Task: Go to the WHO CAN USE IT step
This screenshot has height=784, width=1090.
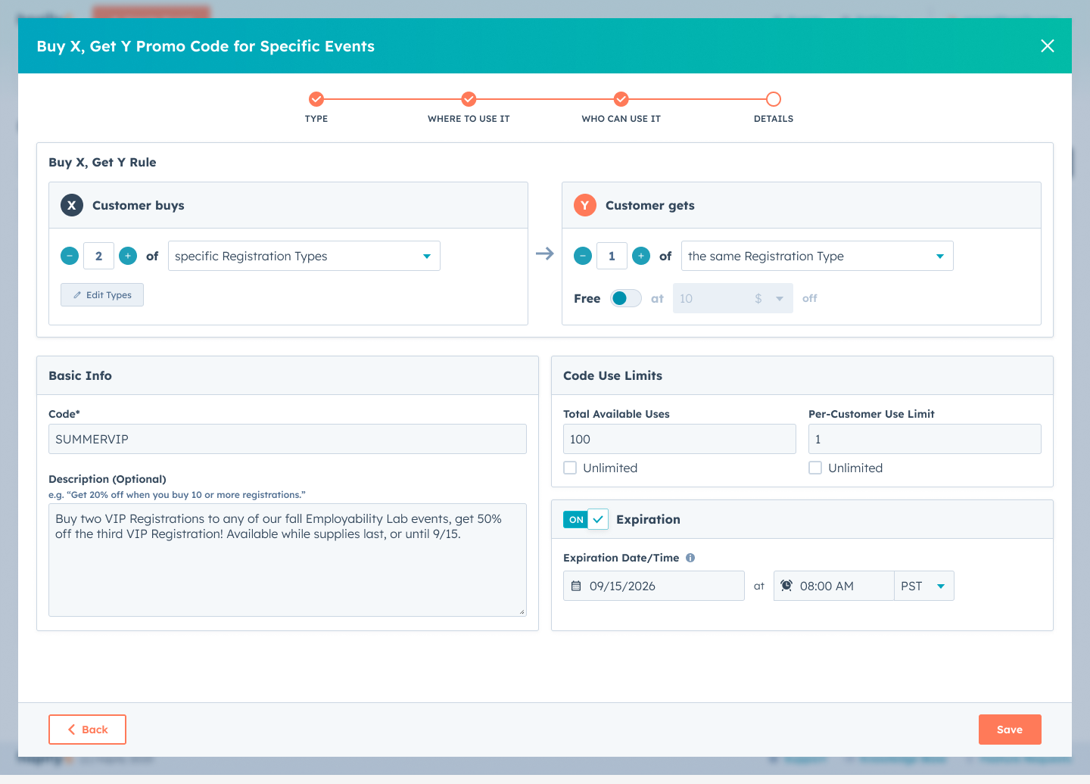Action: click(x=621, y=99)
